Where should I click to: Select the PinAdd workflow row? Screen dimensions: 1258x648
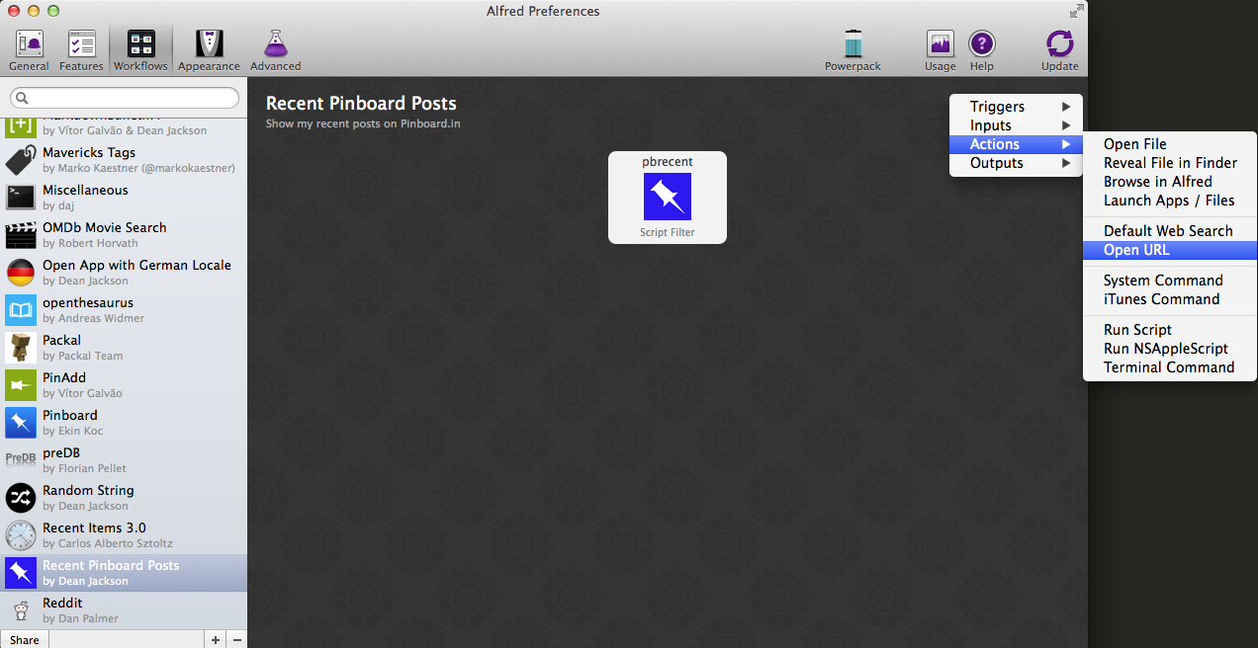[x=124, y=385]
